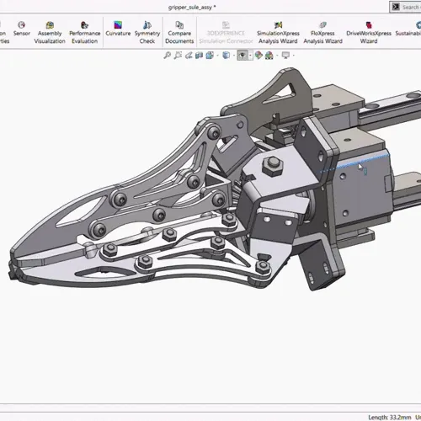
Task: Click the View Settings monitor icon
Action: [x=285, y=56]
